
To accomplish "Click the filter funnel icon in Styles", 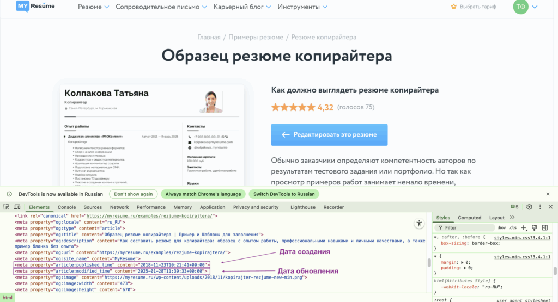I will [x=440, y=228].
